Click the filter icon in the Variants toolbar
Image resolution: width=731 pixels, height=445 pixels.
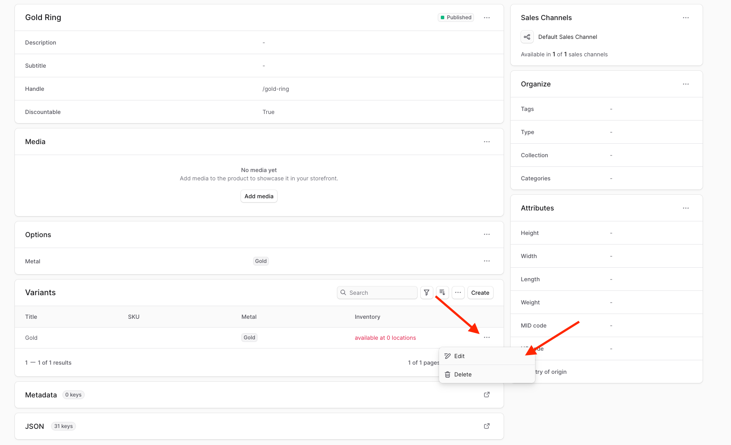pyautogui.click(x=426, y=293)
